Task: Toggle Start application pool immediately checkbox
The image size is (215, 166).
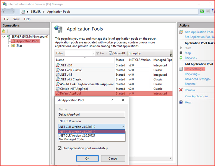Action: (x=60, y=148)
